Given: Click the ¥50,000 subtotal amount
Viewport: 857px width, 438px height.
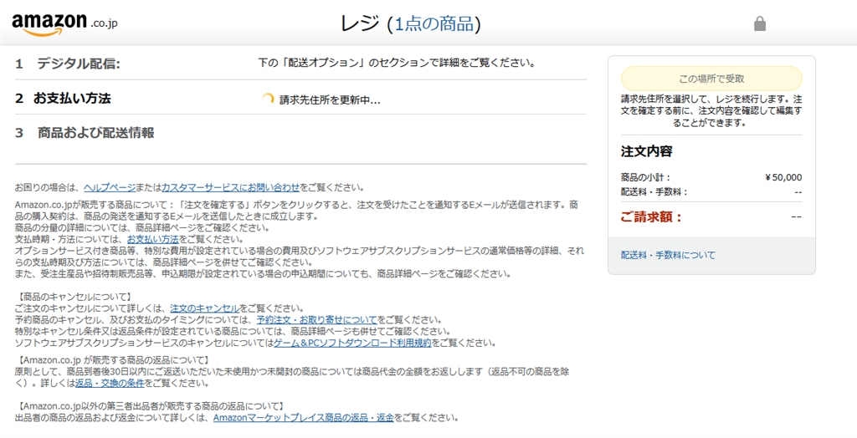Looking at the screenshot, I should (783, 177).
